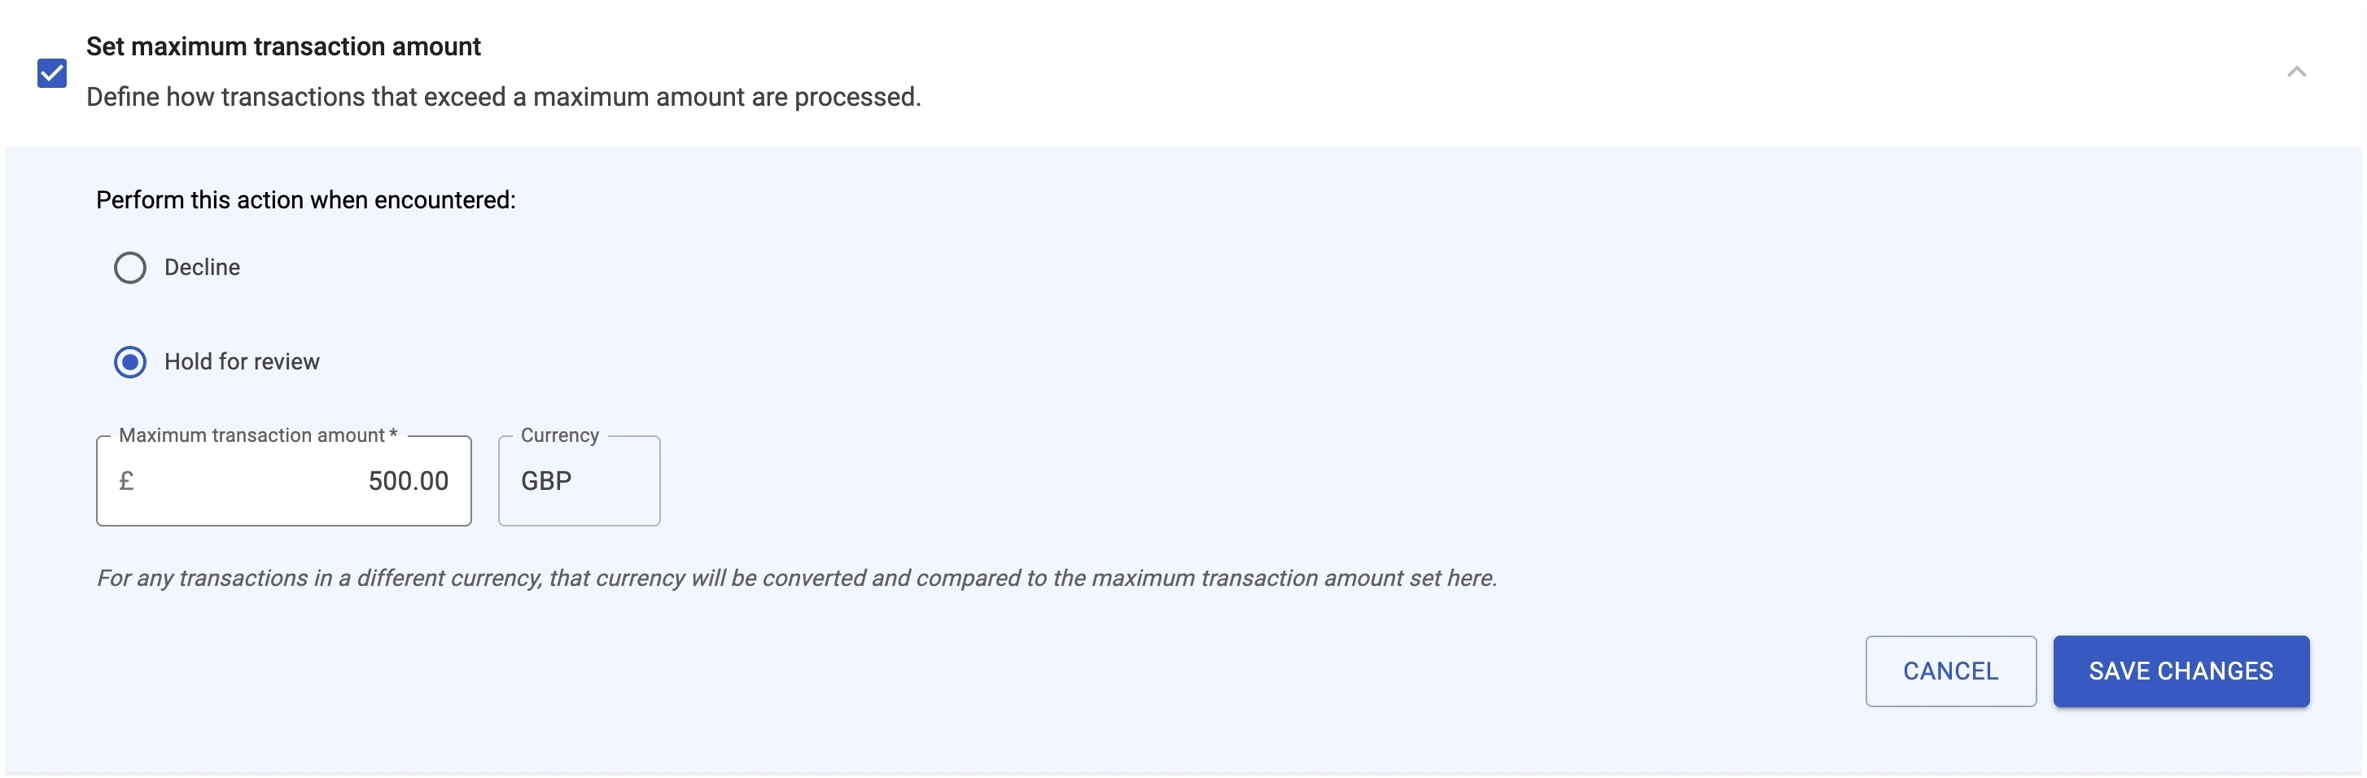2367x778 pixels.
Task: Click the description about exceeding maximum amount
Action: [504, 98]
